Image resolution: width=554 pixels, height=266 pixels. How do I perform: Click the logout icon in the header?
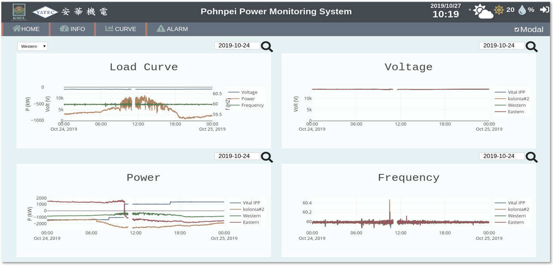pos(544,10)
